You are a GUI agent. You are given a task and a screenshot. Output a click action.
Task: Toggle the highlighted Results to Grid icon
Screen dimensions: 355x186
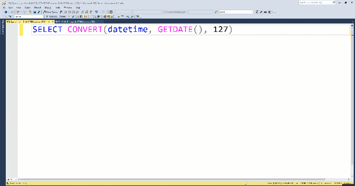pos(109,16)
